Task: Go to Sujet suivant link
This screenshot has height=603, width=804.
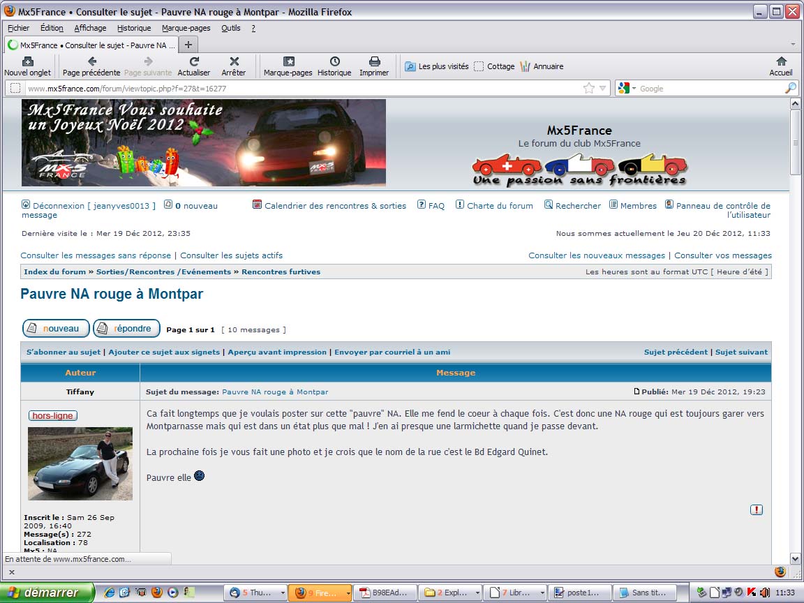Action: click(741, 352)
